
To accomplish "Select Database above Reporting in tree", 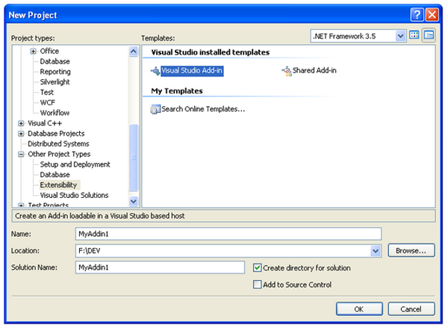I will point(55,61).
